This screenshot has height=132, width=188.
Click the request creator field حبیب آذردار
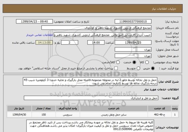[x=102, y=35]
